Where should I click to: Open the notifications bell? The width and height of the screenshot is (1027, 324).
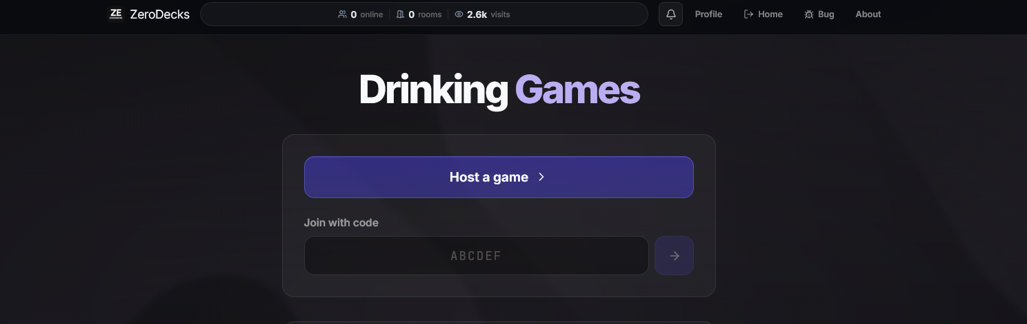coord(670,14)
